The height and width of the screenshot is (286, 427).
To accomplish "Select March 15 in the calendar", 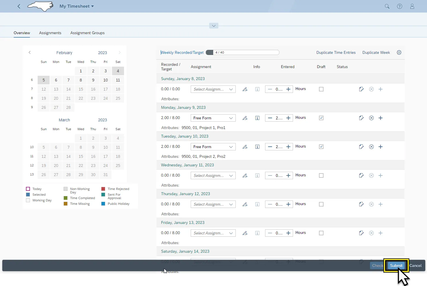I will tap(81, 156).
